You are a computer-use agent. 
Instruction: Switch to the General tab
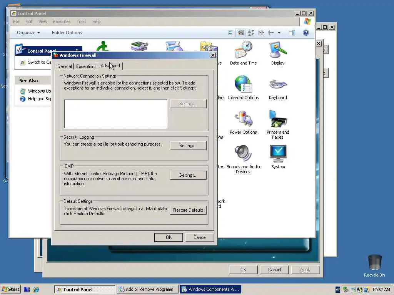[64, 66]
